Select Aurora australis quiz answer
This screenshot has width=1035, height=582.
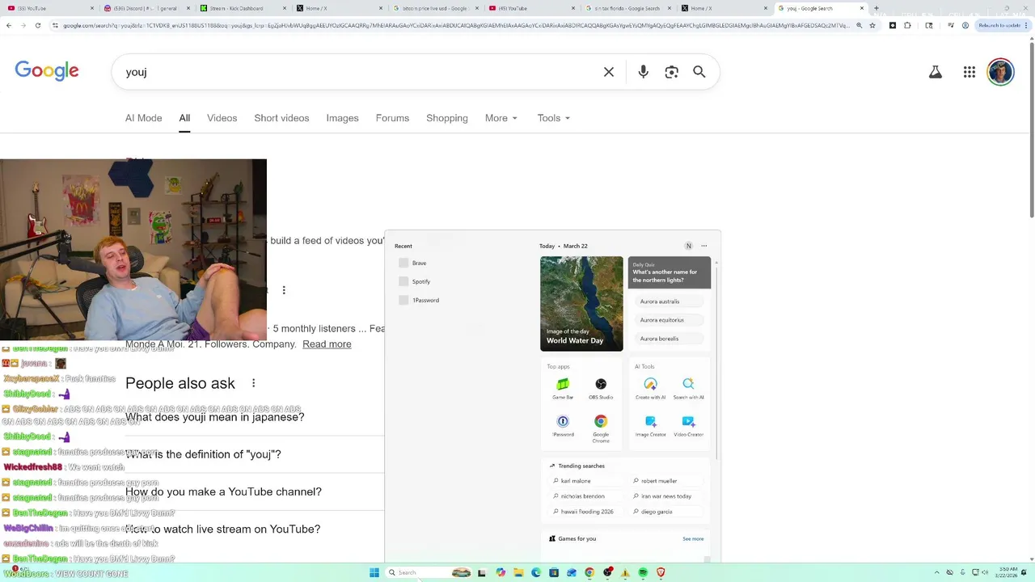(669, 302)
